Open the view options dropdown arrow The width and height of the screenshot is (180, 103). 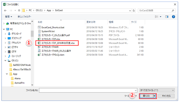160,17
